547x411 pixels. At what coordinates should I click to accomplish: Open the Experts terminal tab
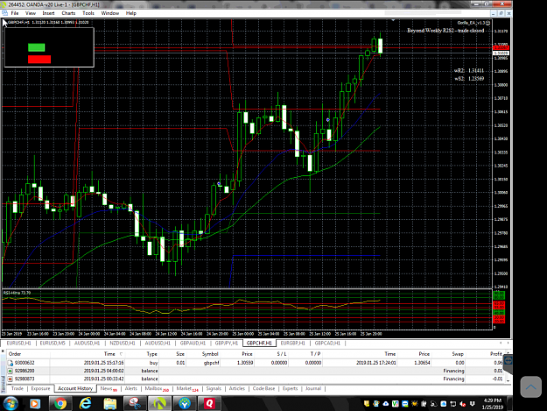(290, 388)
